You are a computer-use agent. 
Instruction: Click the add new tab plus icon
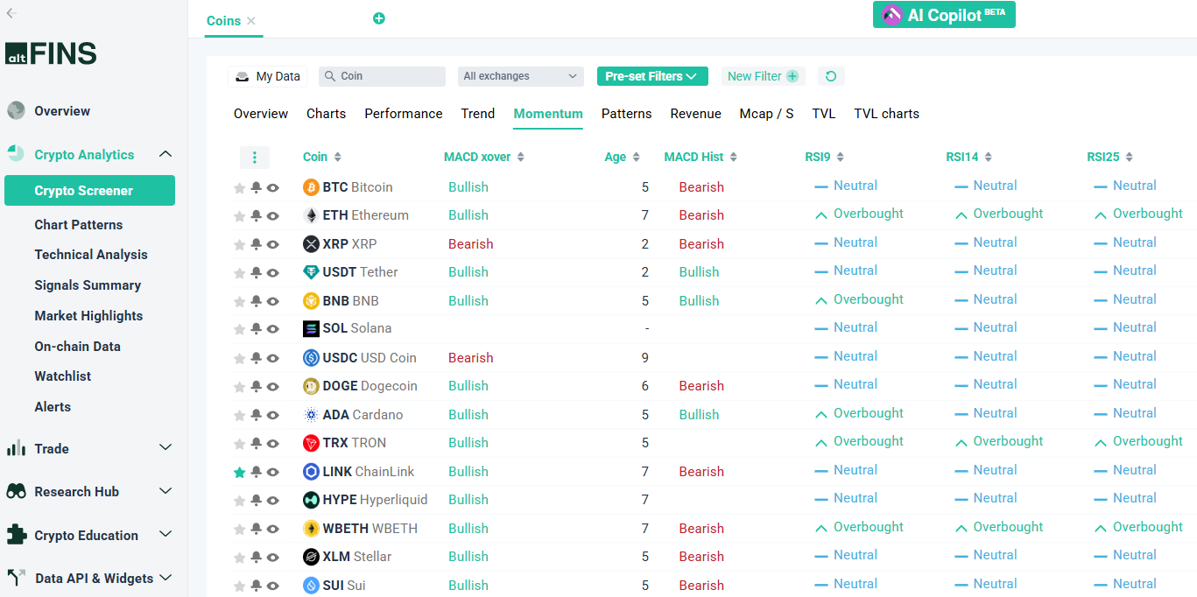pos(379,18)
